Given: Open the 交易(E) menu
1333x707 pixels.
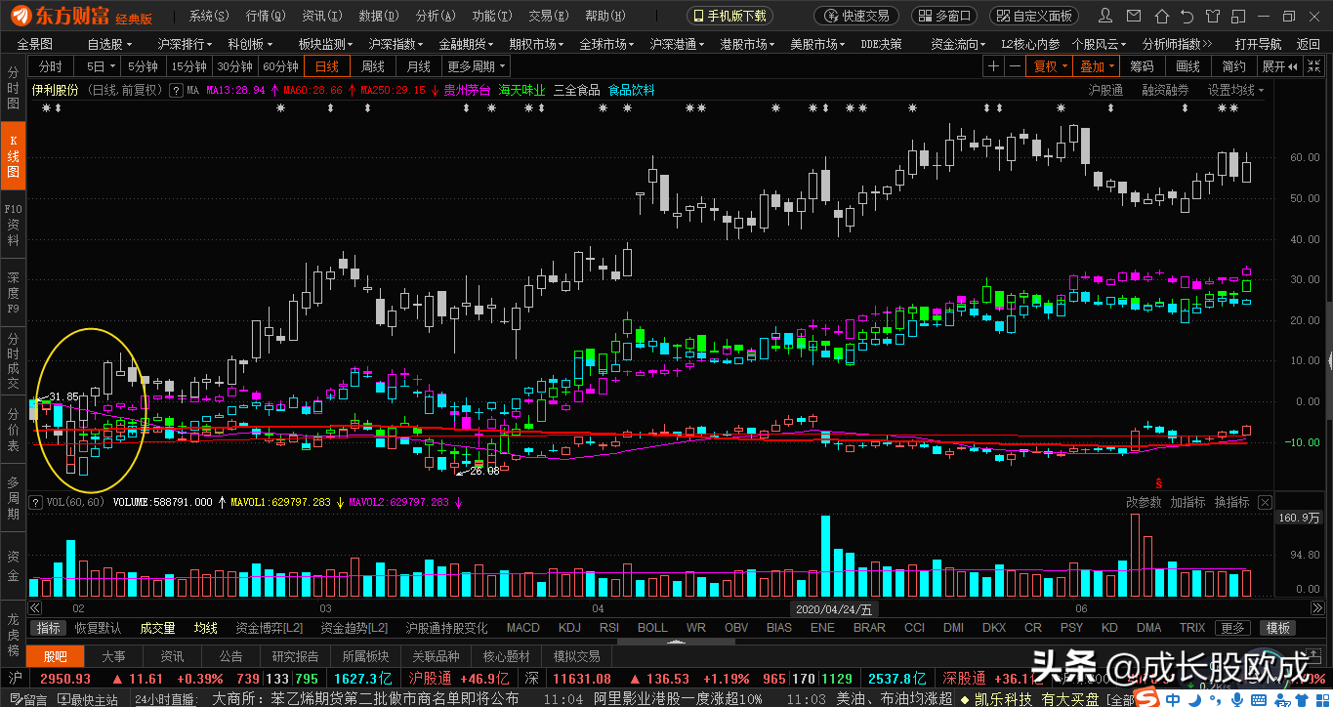Looking at the screenshot, I should 548,16.
